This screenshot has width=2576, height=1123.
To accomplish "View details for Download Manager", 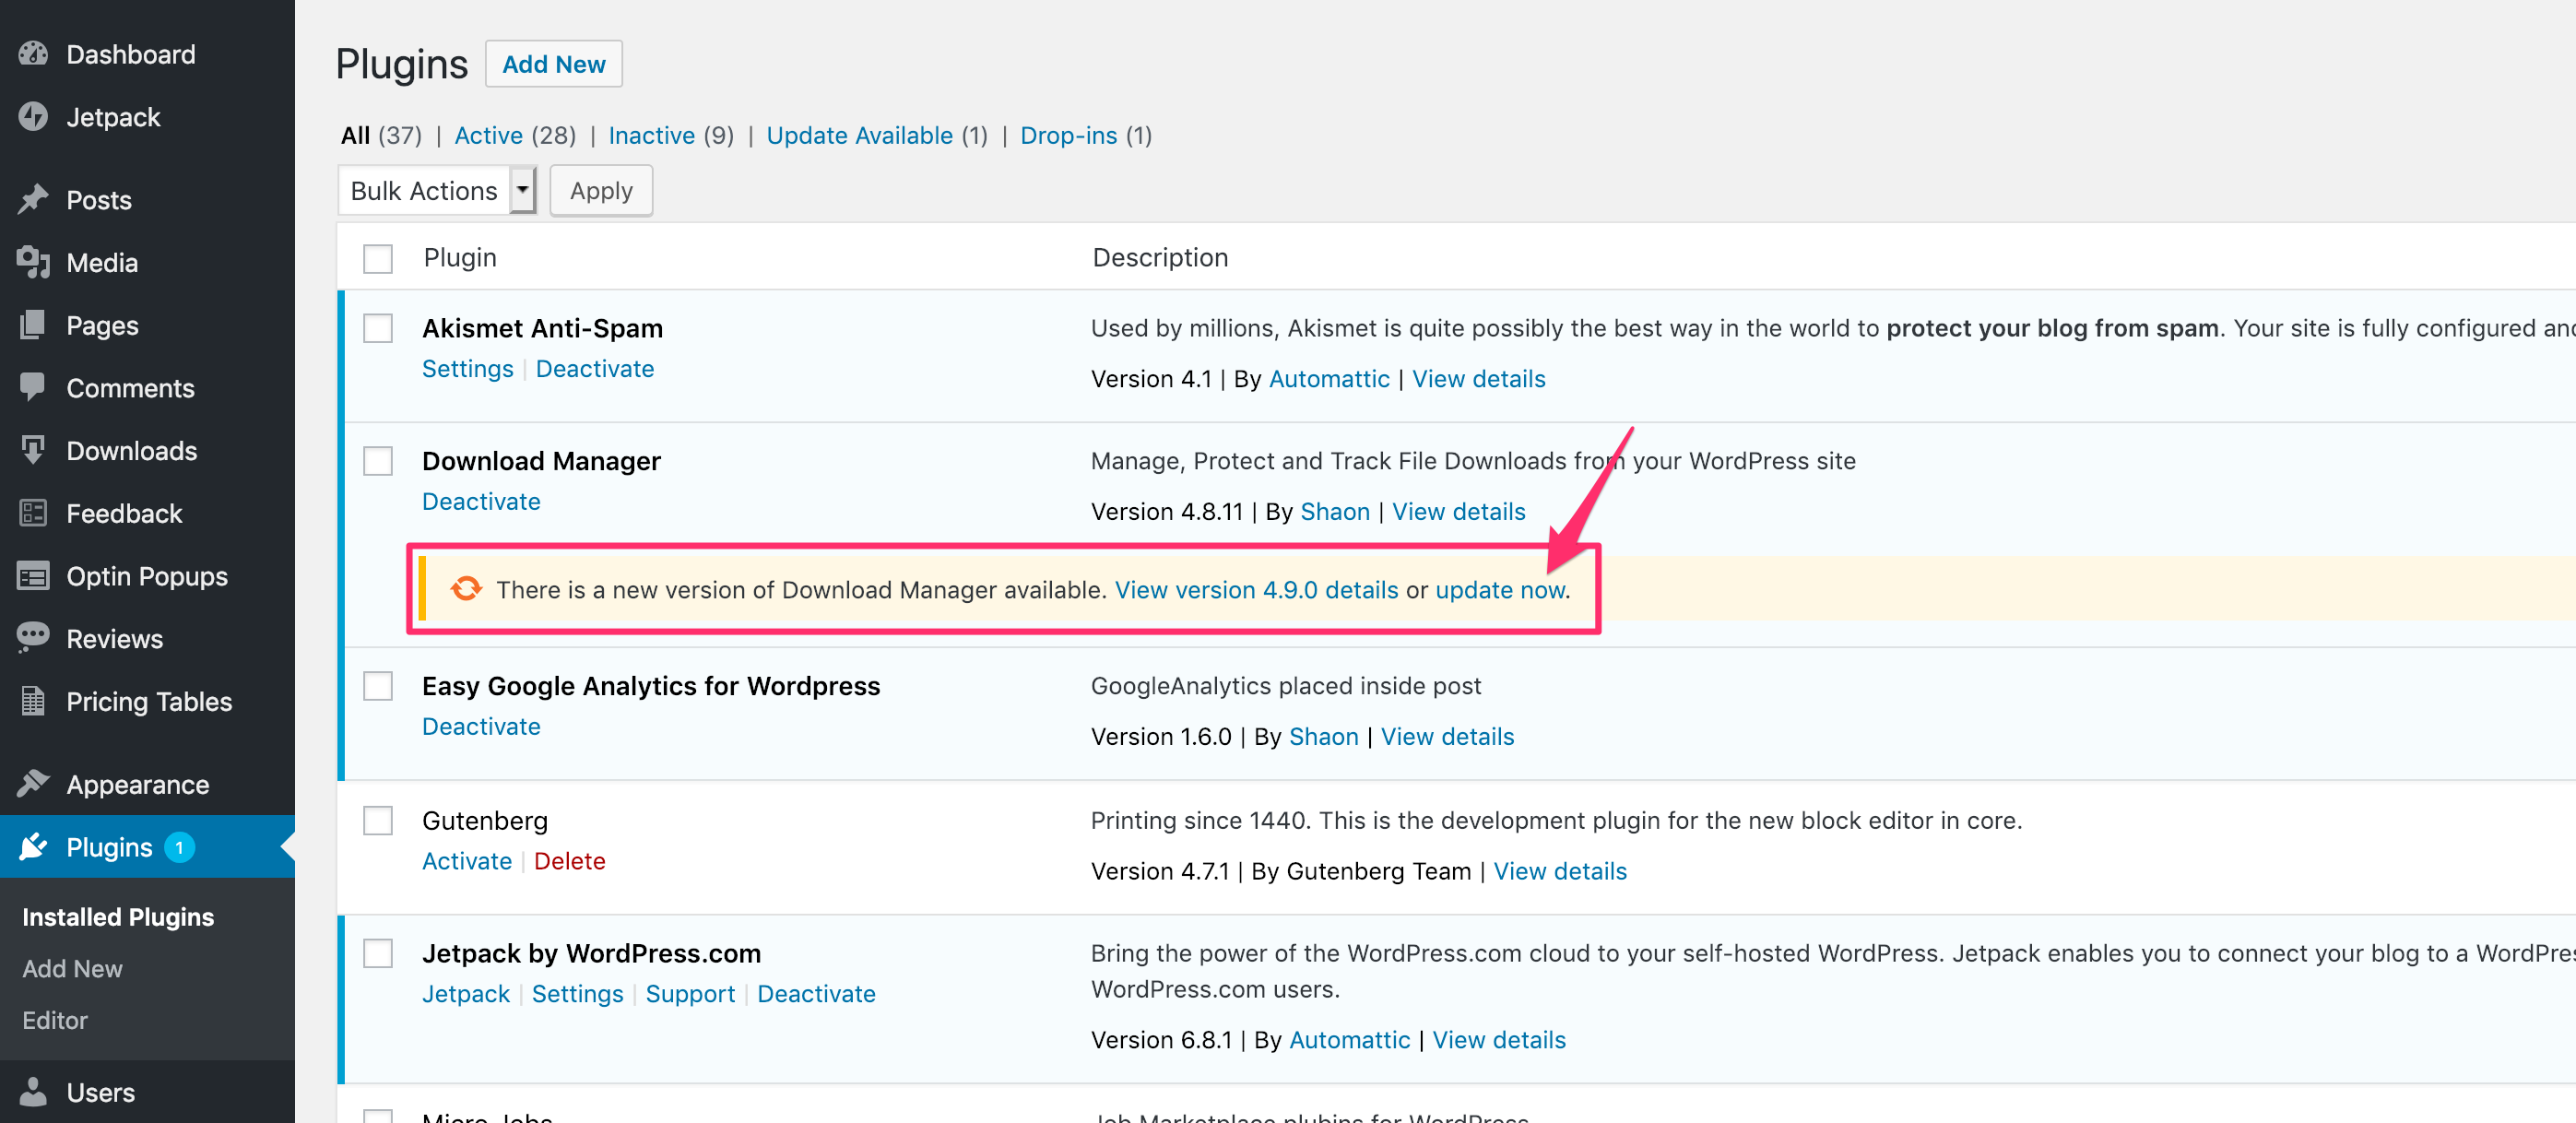I will click(1458, 511).
